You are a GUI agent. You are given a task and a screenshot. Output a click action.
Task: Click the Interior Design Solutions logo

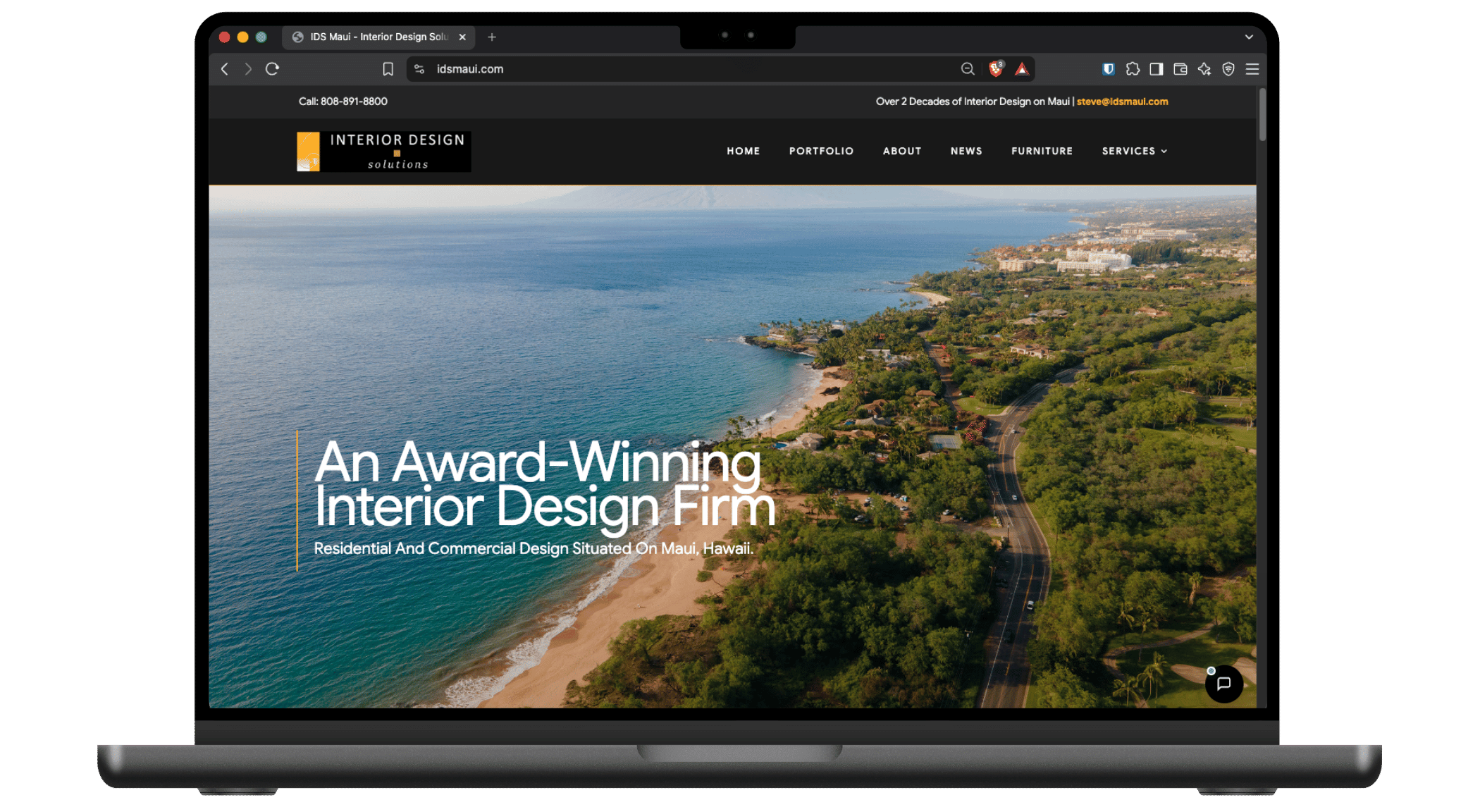click(384, 152)
